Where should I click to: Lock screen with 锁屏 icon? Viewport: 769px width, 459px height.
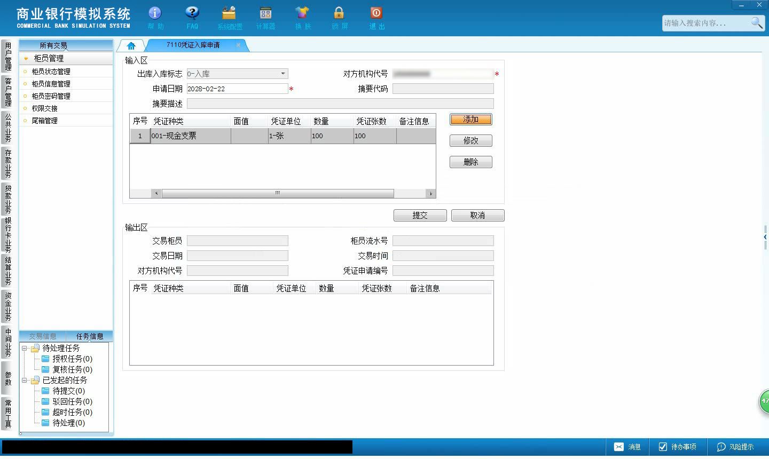click(339, 18)
